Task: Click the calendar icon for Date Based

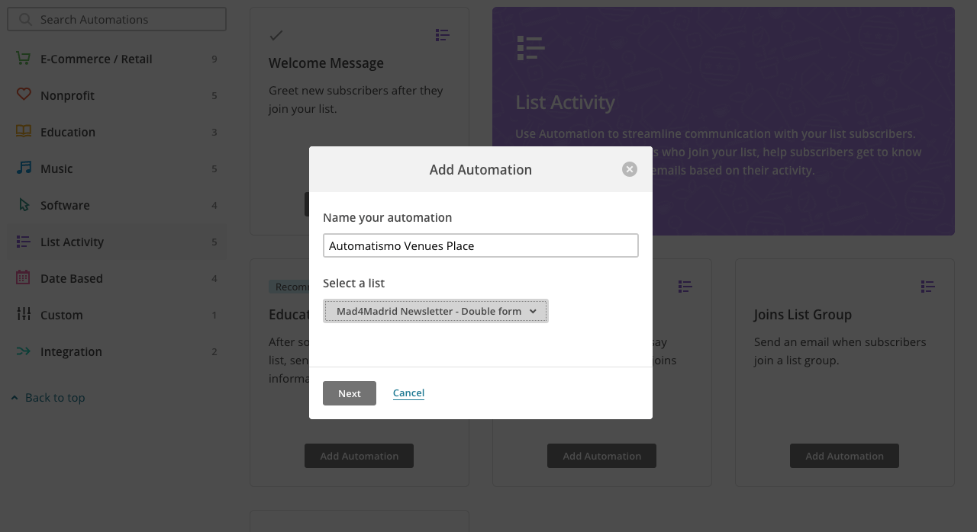Action: tap(22, 277)
